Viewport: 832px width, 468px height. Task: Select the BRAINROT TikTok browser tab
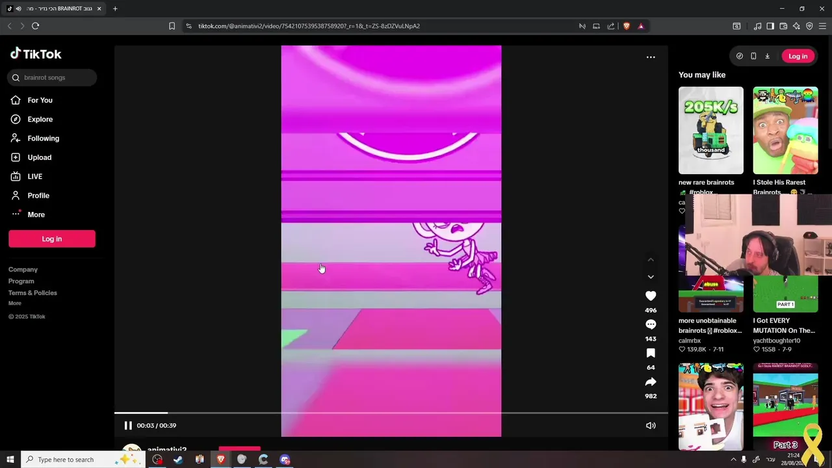click(55, 8)
